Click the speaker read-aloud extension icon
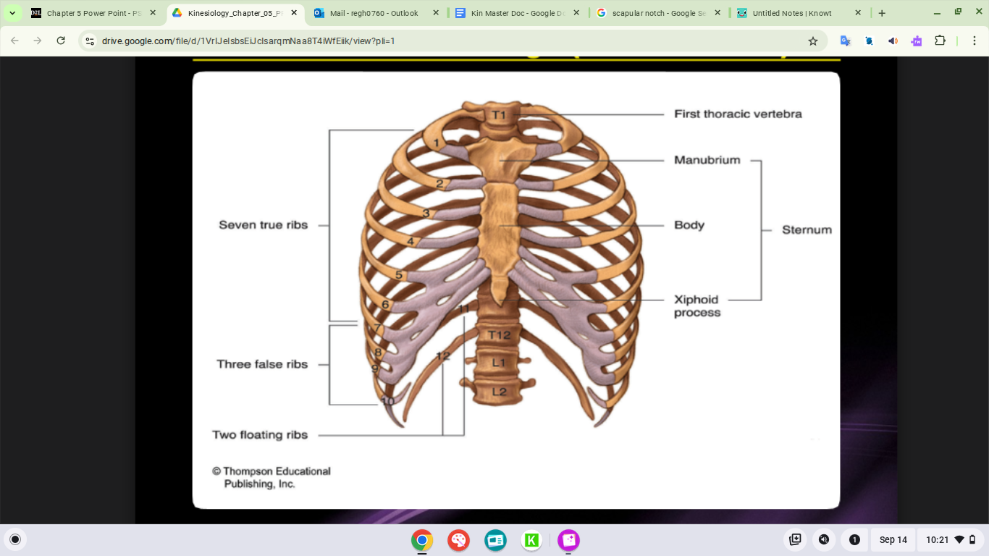Image resolution: width=989 pixels, height=556 pixels. coord(893,41)
